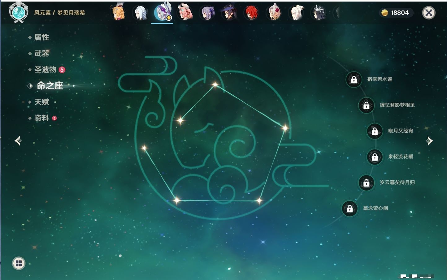Click the bottom-right star node of the constellation
447x280 pixels.
(x=259, y=201)
